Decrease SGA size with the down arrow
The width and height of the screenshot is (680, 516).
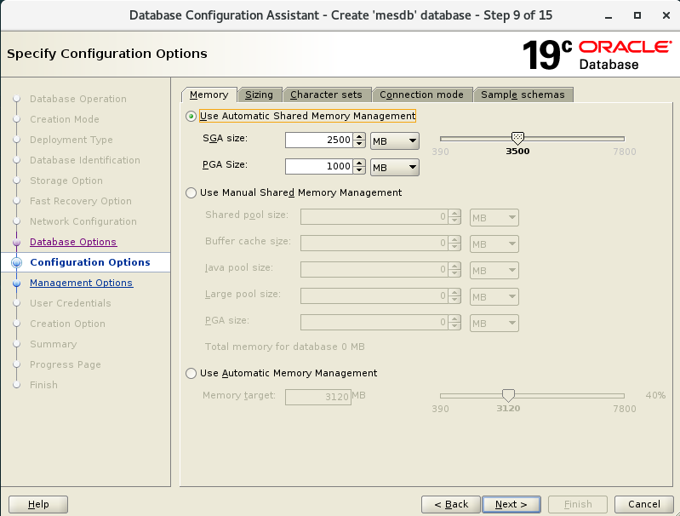(359, 145)
